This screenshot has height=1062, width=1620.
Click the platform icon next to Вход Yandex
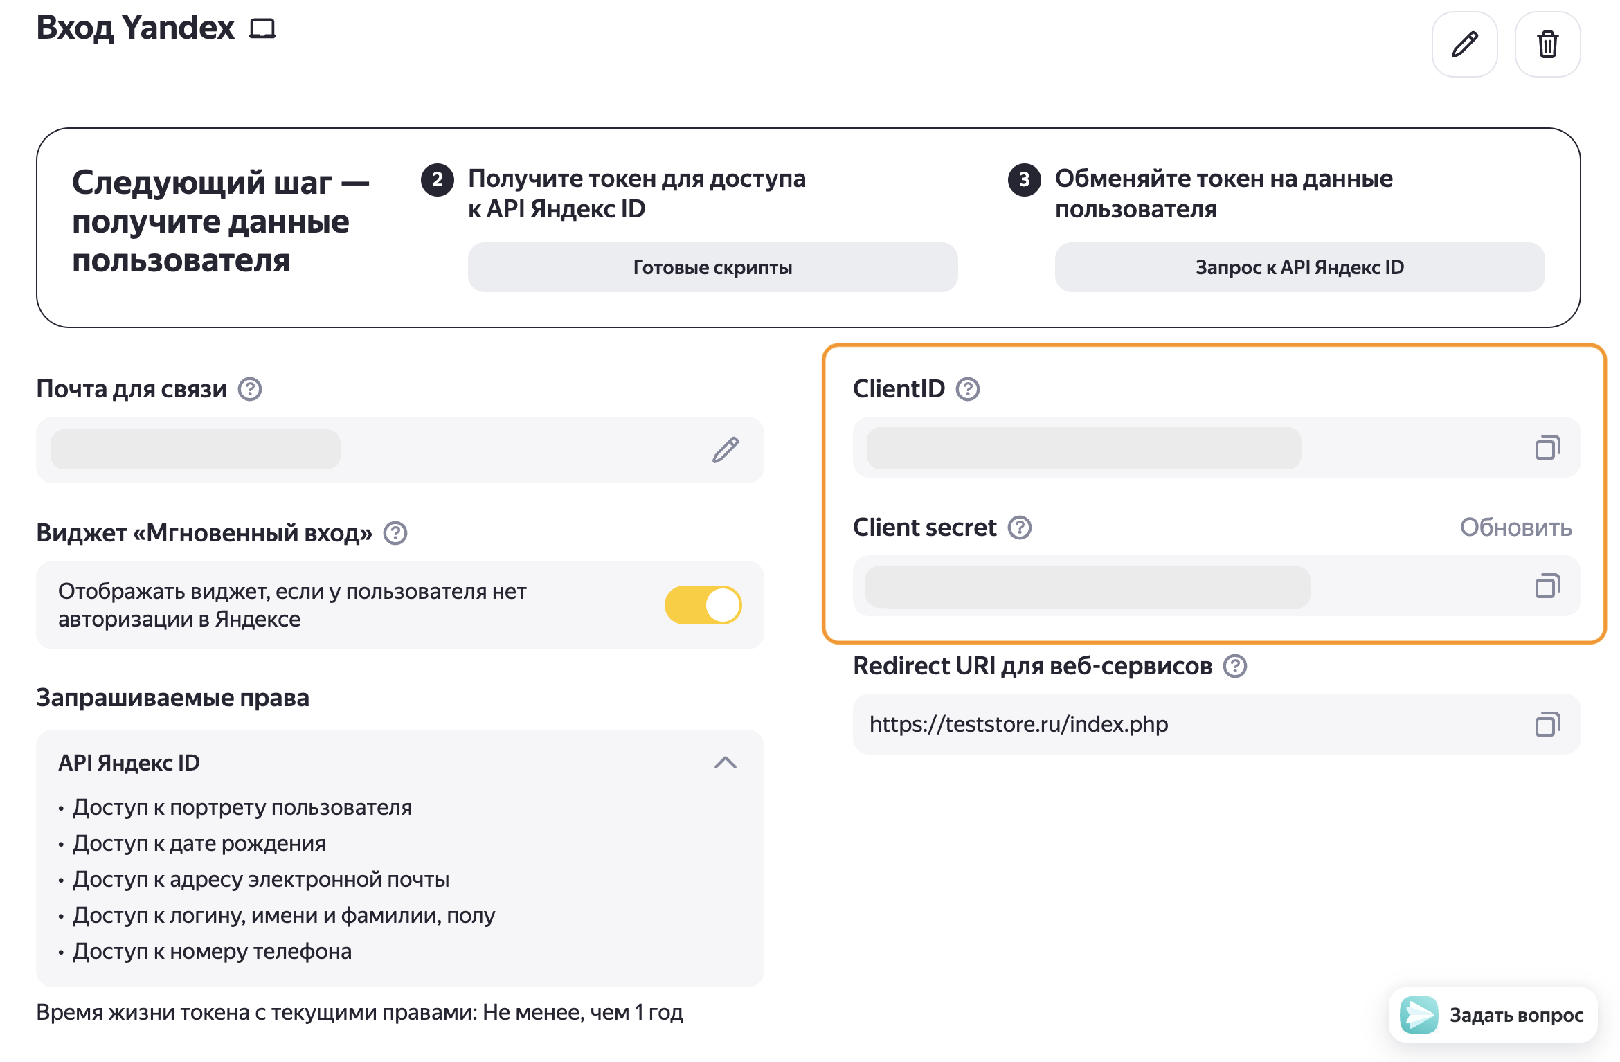tap(262, 29)
